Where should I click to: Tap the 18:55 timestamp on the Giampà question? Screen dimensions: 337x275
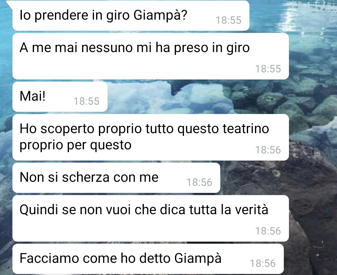pyautogui.click(x=228, y=20)
